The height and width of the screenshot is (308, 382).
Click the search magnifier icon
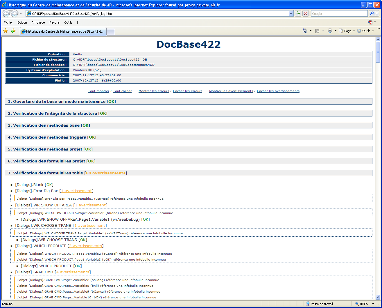(x=372, y=13)
